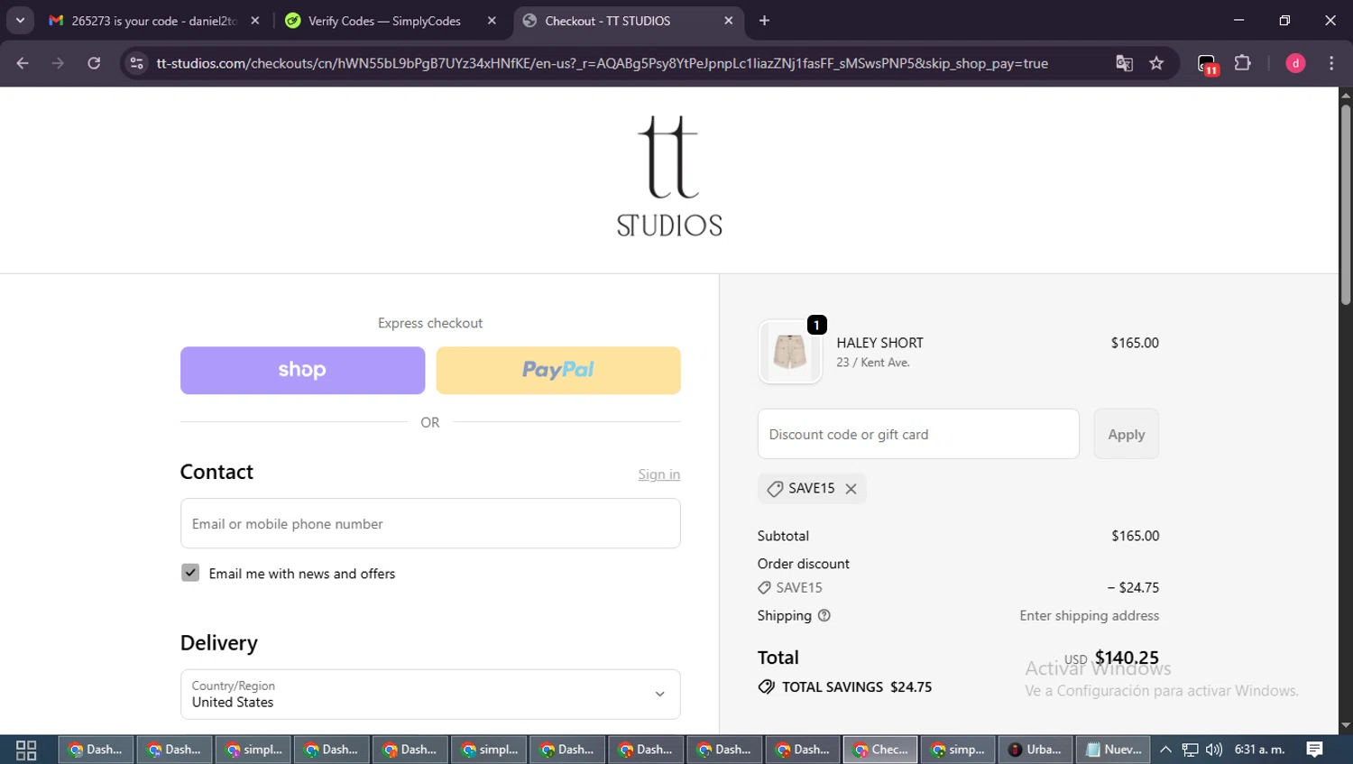Reload the checkout page

pyautogui.click(x=94, y=63)
